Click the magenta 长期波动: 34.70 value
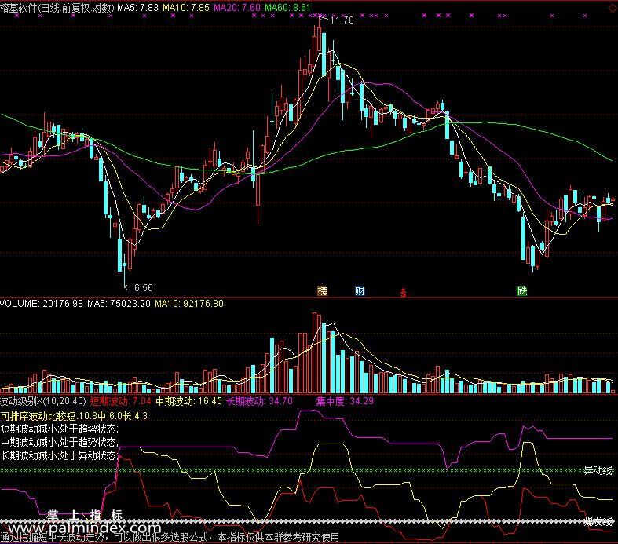The image size is (618, 544). click(x=259, y=401)
